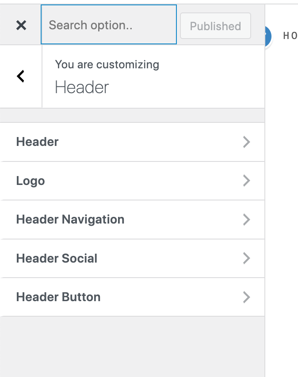Click the chevron icon beside Header Social
This screenshot has height=377, width=298.
click(246, 259)
